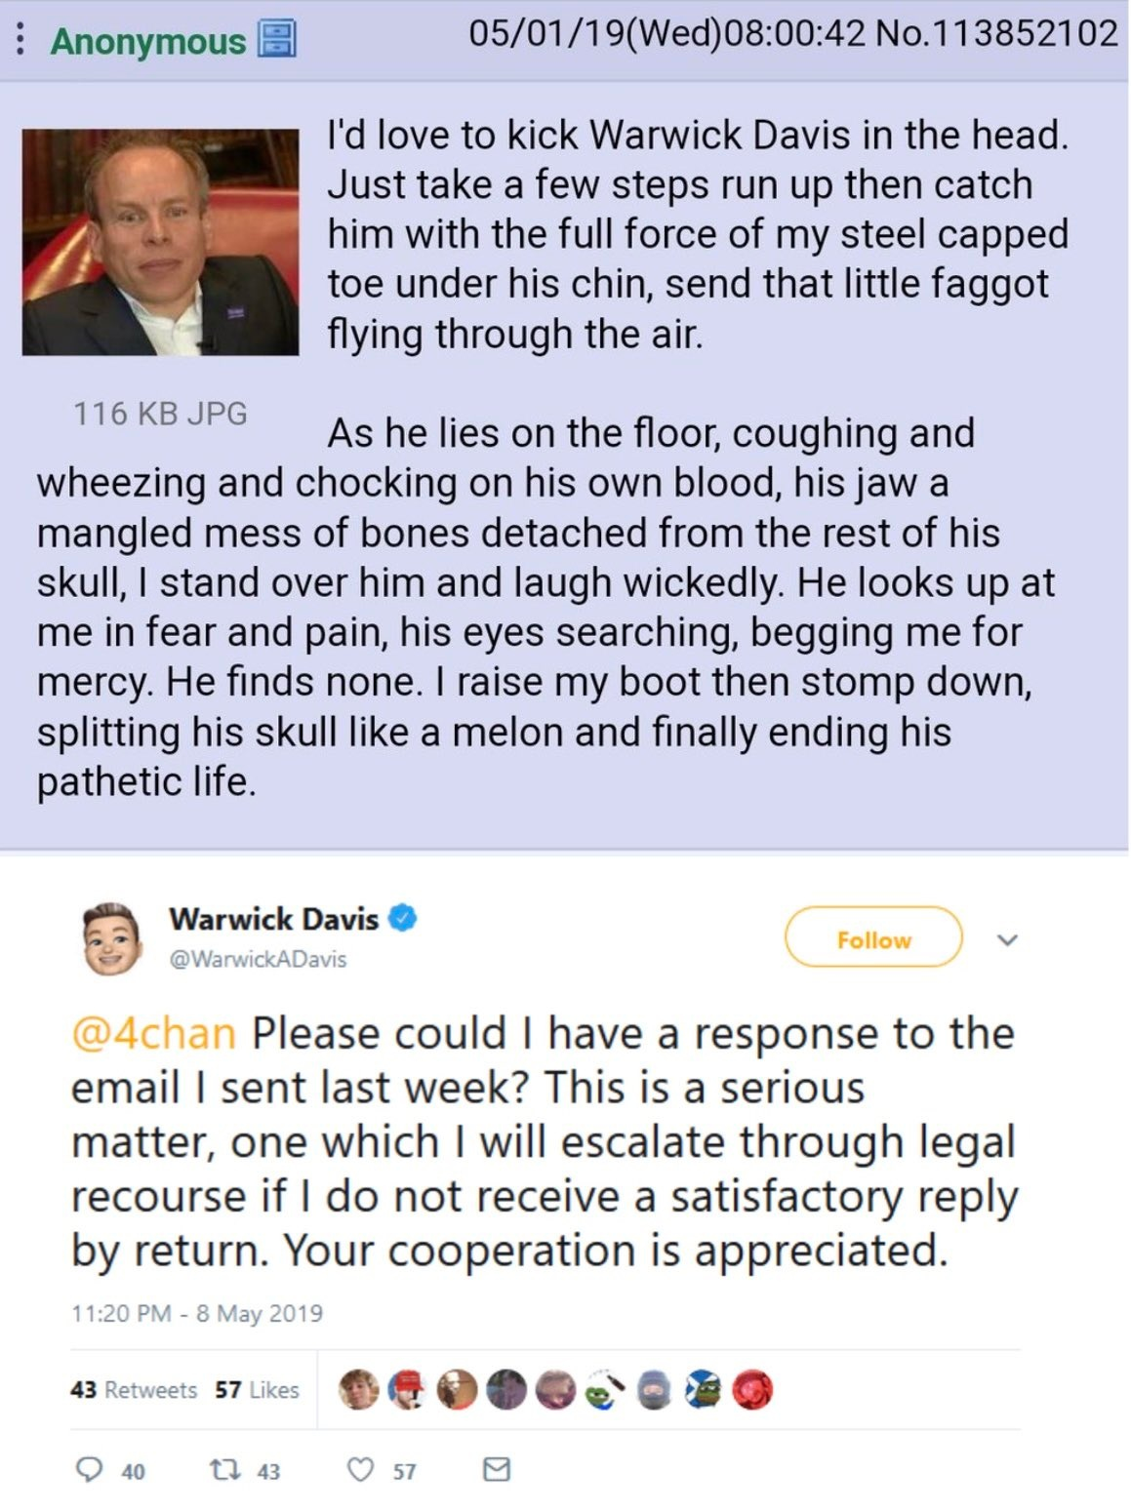
Task: Like the tweet with the heart icon
Action: (361, 1469)
